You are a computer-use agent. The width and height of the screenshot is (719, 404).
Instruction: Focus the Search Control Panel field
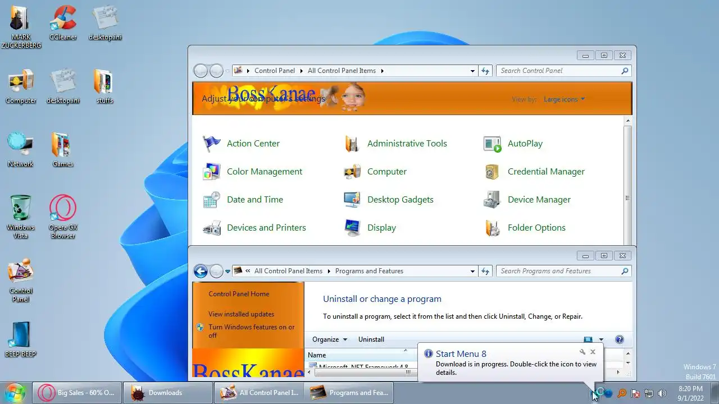tap(564, 71)
